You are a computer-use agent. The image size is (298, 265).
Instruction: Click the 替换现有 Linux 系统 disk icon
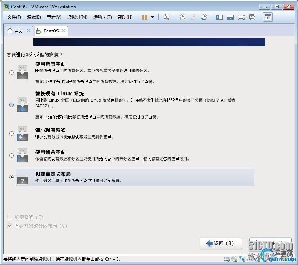click(23, 105)
